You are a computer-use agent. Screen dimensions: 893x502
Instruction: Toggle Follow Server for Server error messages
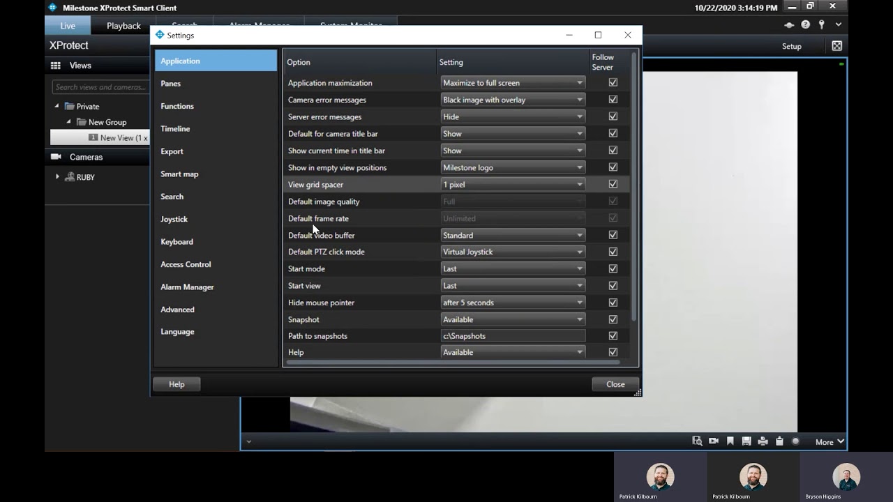tap(613, 116)
